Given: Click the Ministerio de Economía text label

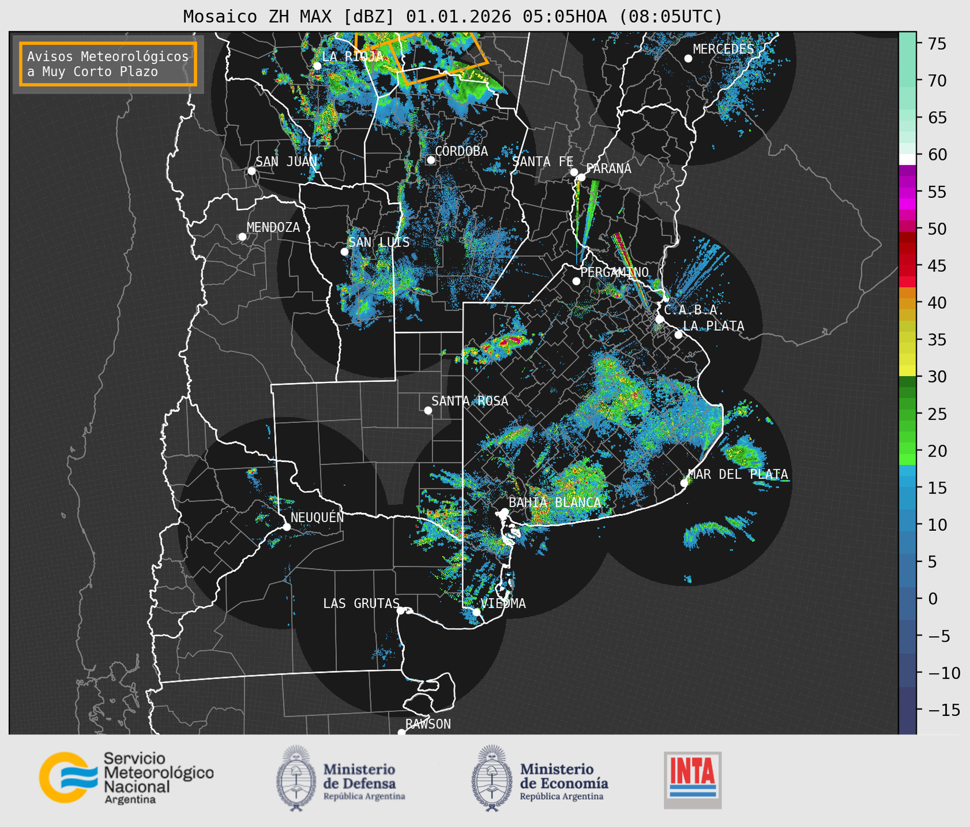Looking at the screenshot, I should tap(563, 776).
